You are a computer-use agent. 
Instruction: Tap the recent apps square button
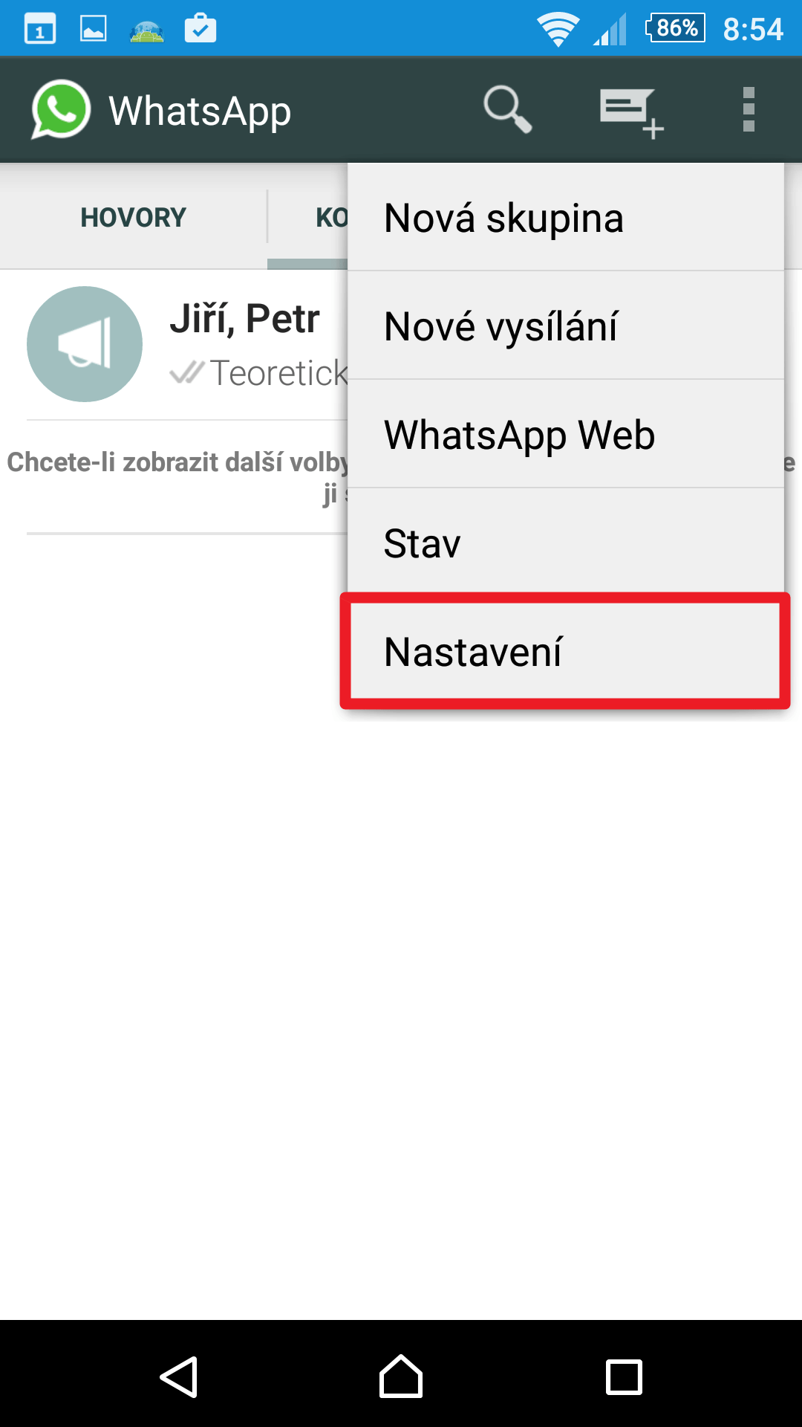click(x=624, y=1376)
